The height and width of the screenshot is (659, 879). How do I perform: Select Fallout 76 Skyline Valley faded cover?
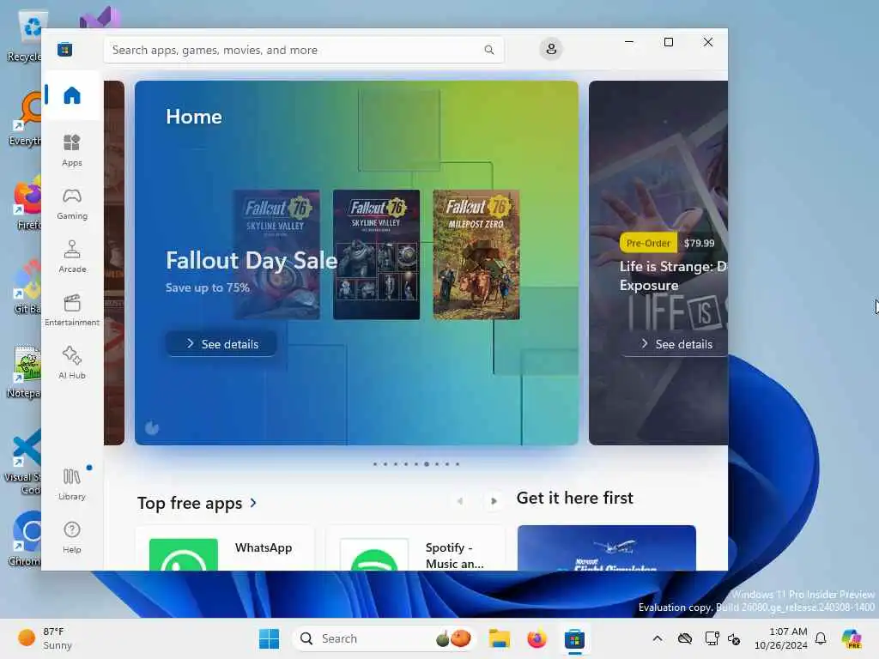pyautogui.click(x=276, y=255)
